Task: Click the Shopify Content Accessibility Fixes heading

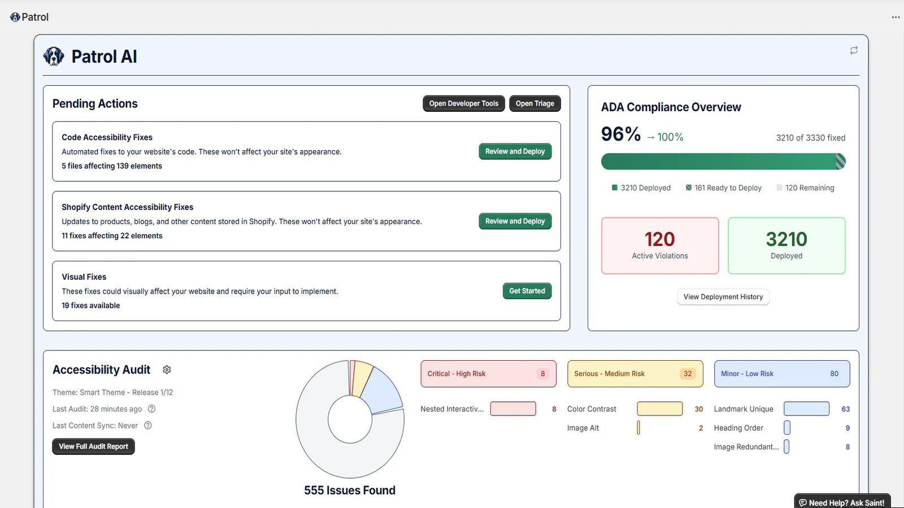Action: pyautogui.click(x=128, y=207)
